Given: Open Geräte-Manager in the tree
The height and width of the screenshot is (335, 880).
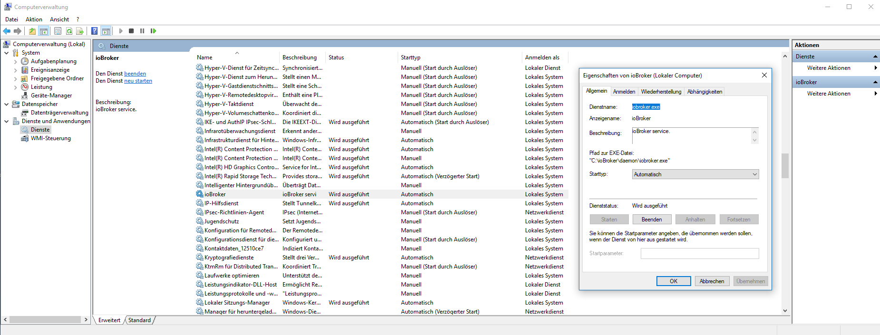Looking at the screenshot, I should click(x=51, y=96).
